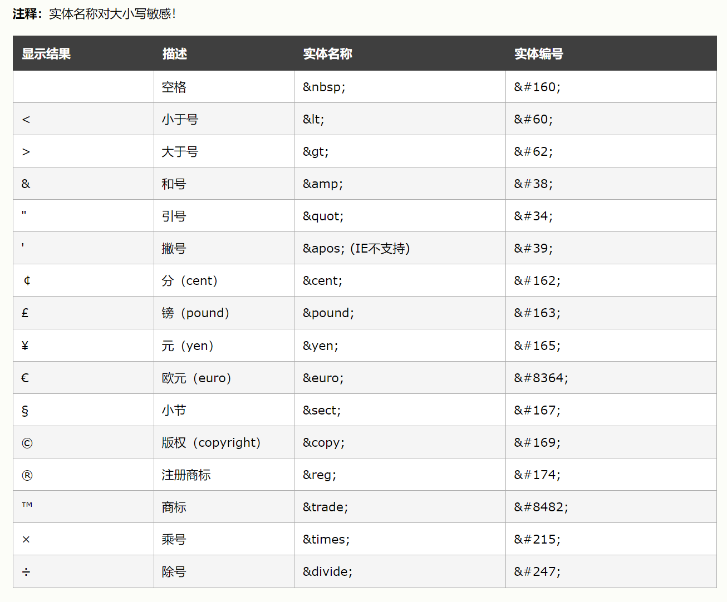Click the 实体编号 column header
This screenshot has height=602, width=727.
(x=538, y=54)
